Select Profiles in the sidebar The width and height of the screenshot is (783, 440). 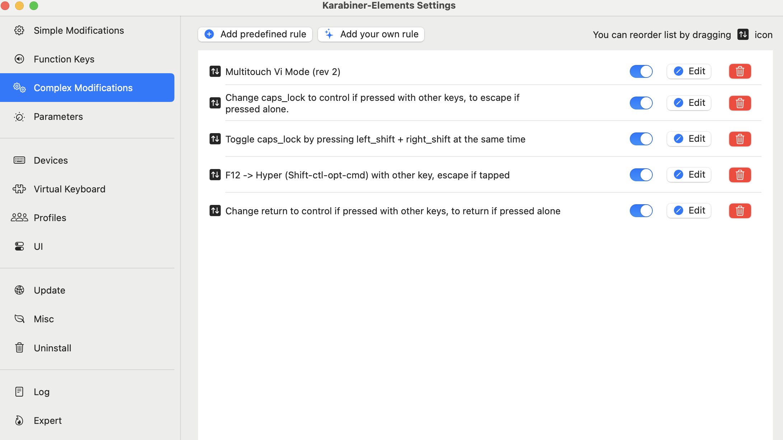pyautogui.click(x=50, y=218)
